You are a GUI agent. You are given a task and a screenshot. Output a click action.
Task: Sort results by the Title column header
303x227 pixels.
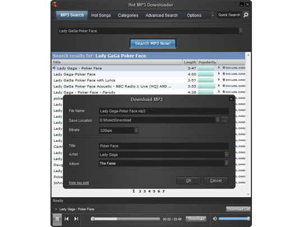(x=117, y=62)
